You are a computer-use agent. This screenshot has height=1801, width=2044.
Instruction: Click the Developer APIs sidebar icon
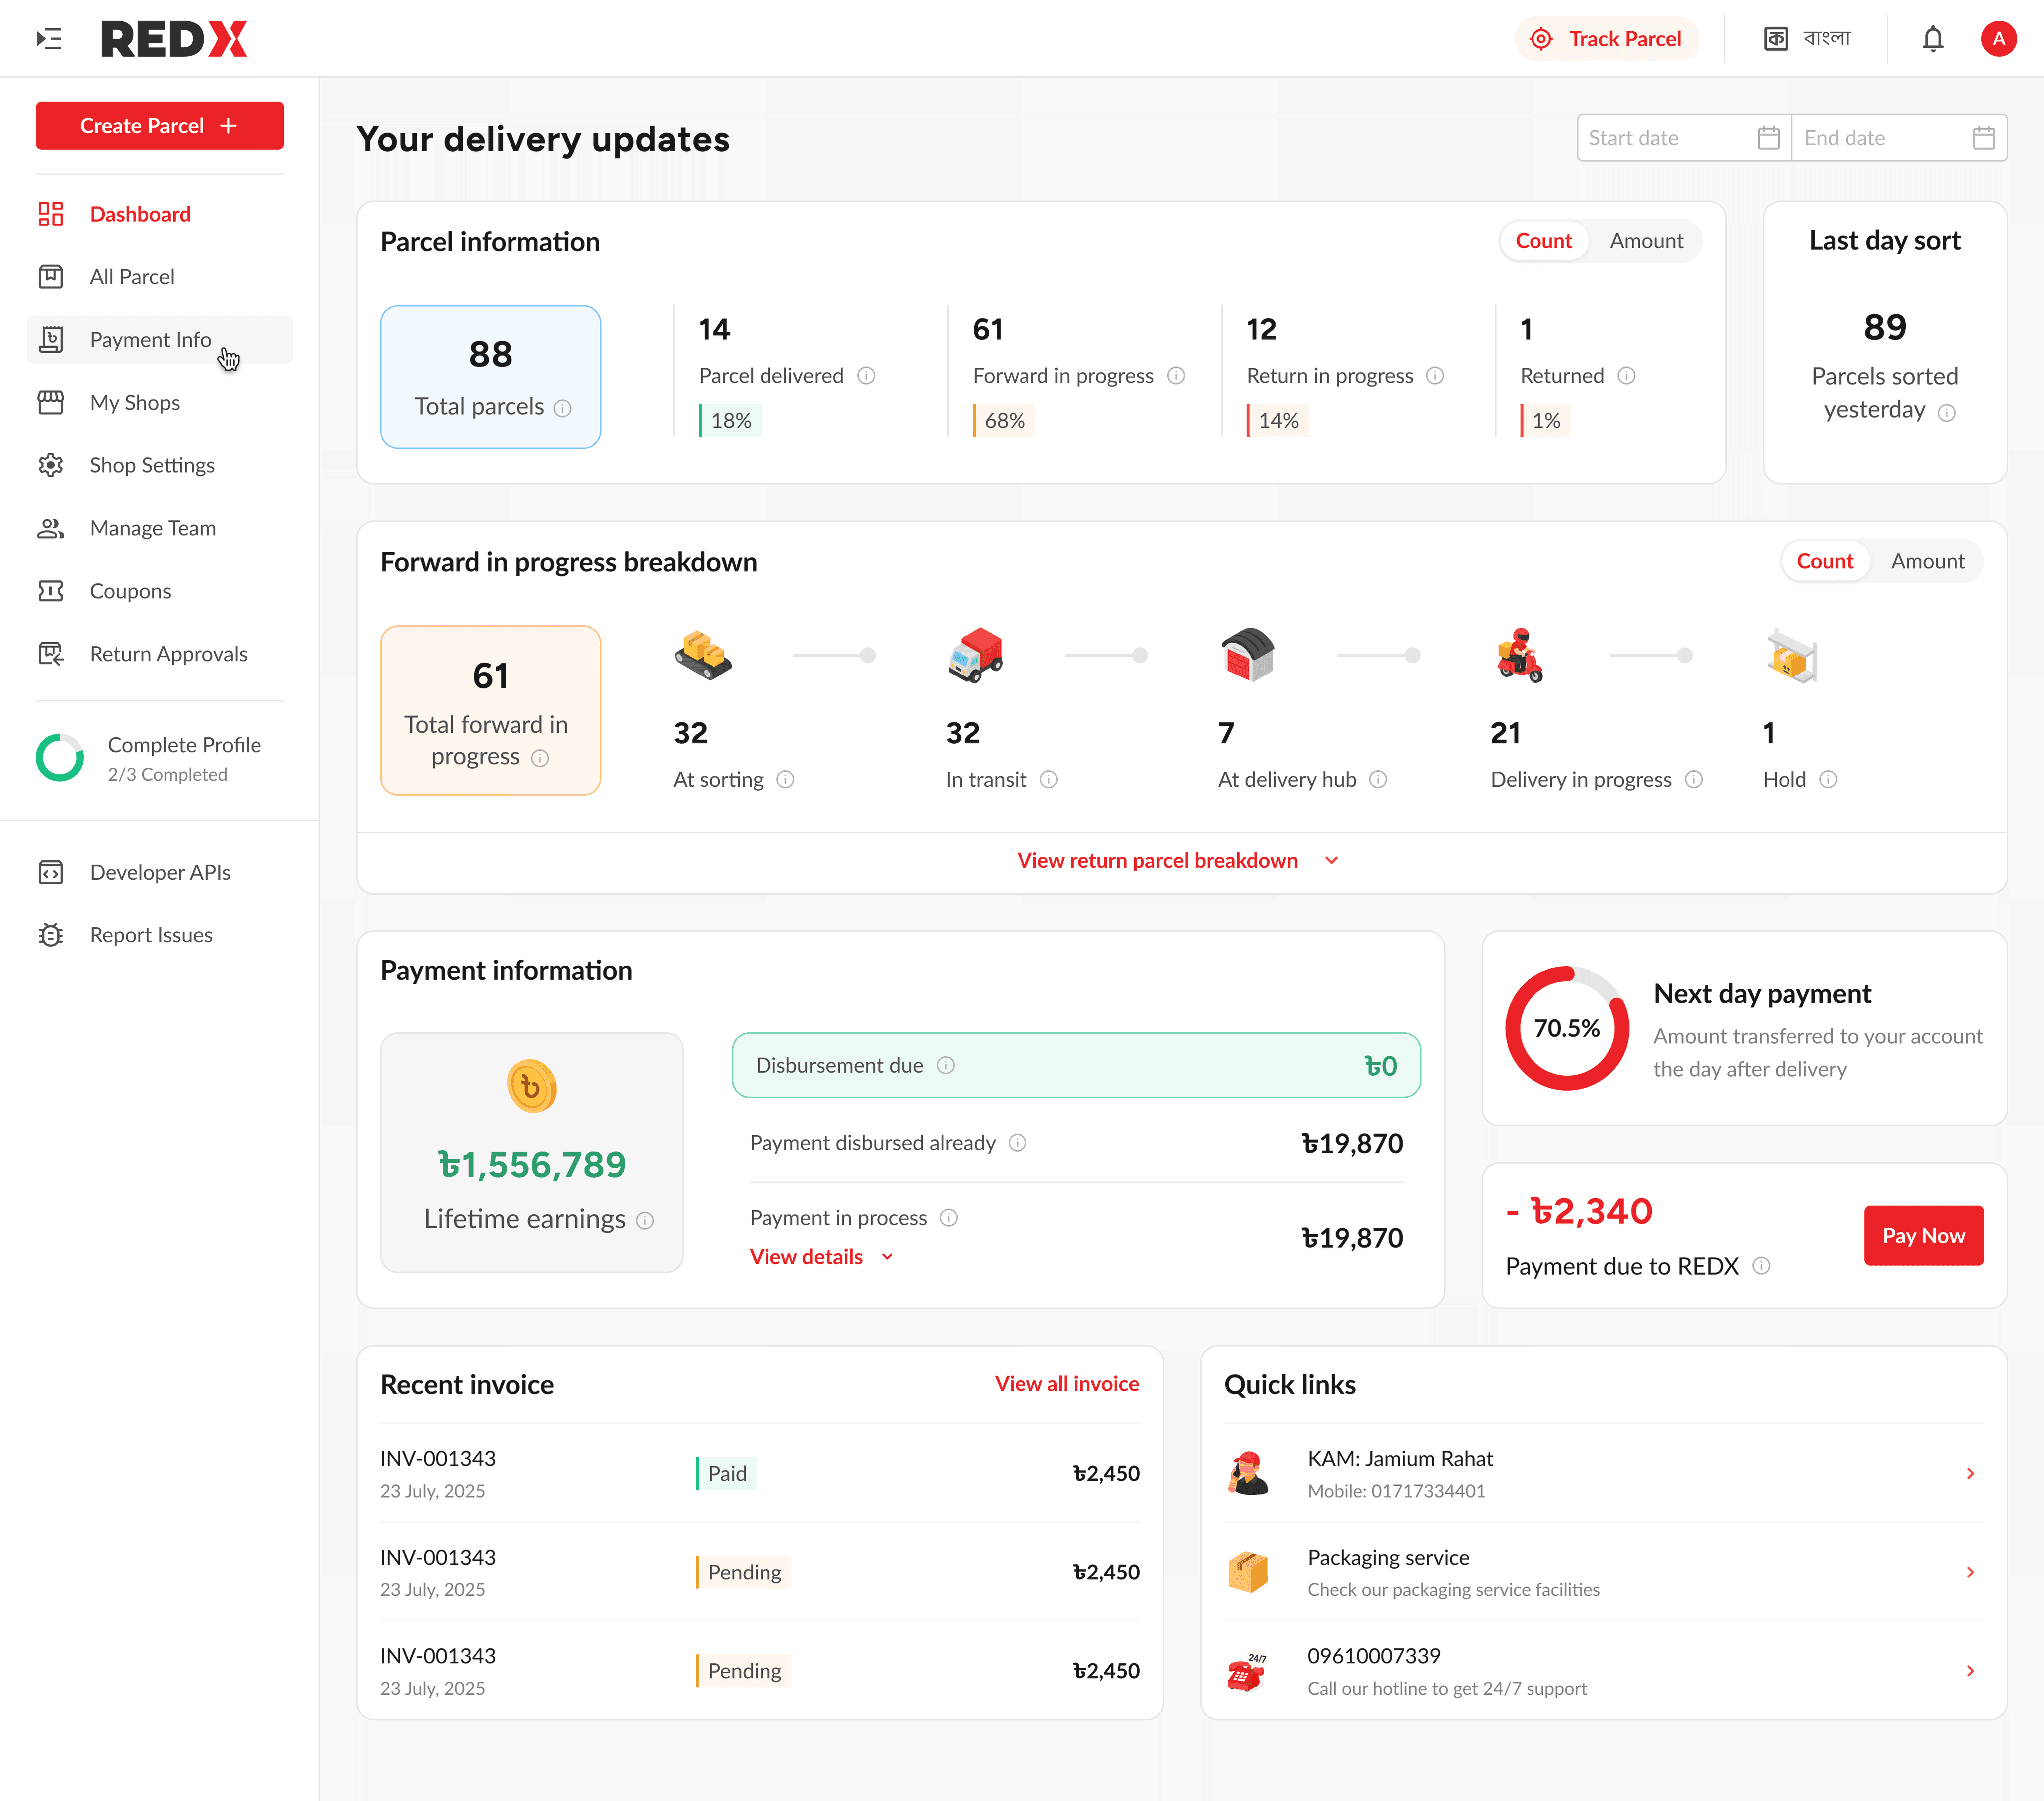[x=51, y=872]
